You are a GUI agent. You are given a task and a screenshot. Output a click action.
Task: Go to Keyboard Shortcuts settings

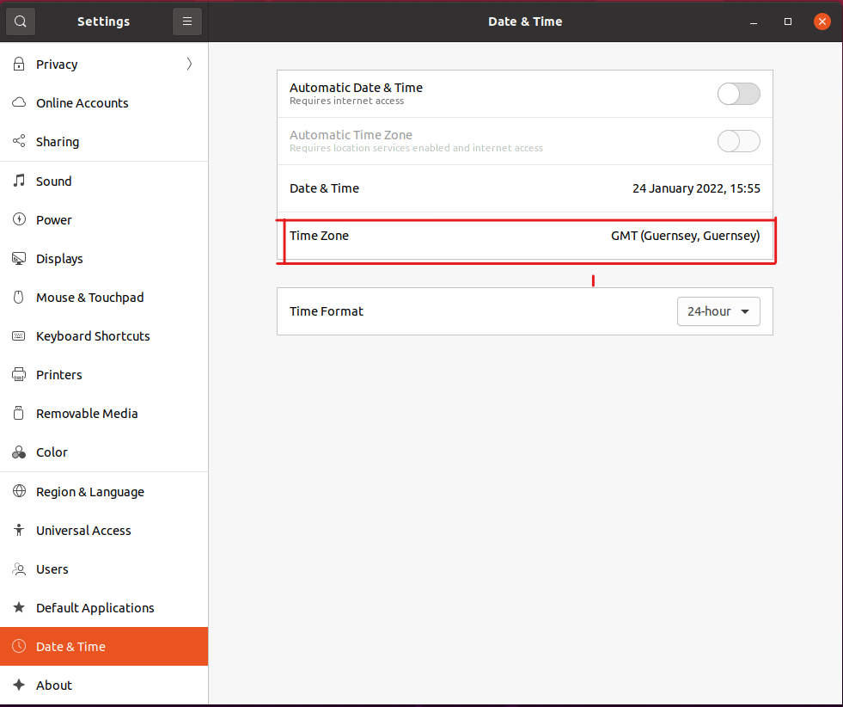coord(93,336)
